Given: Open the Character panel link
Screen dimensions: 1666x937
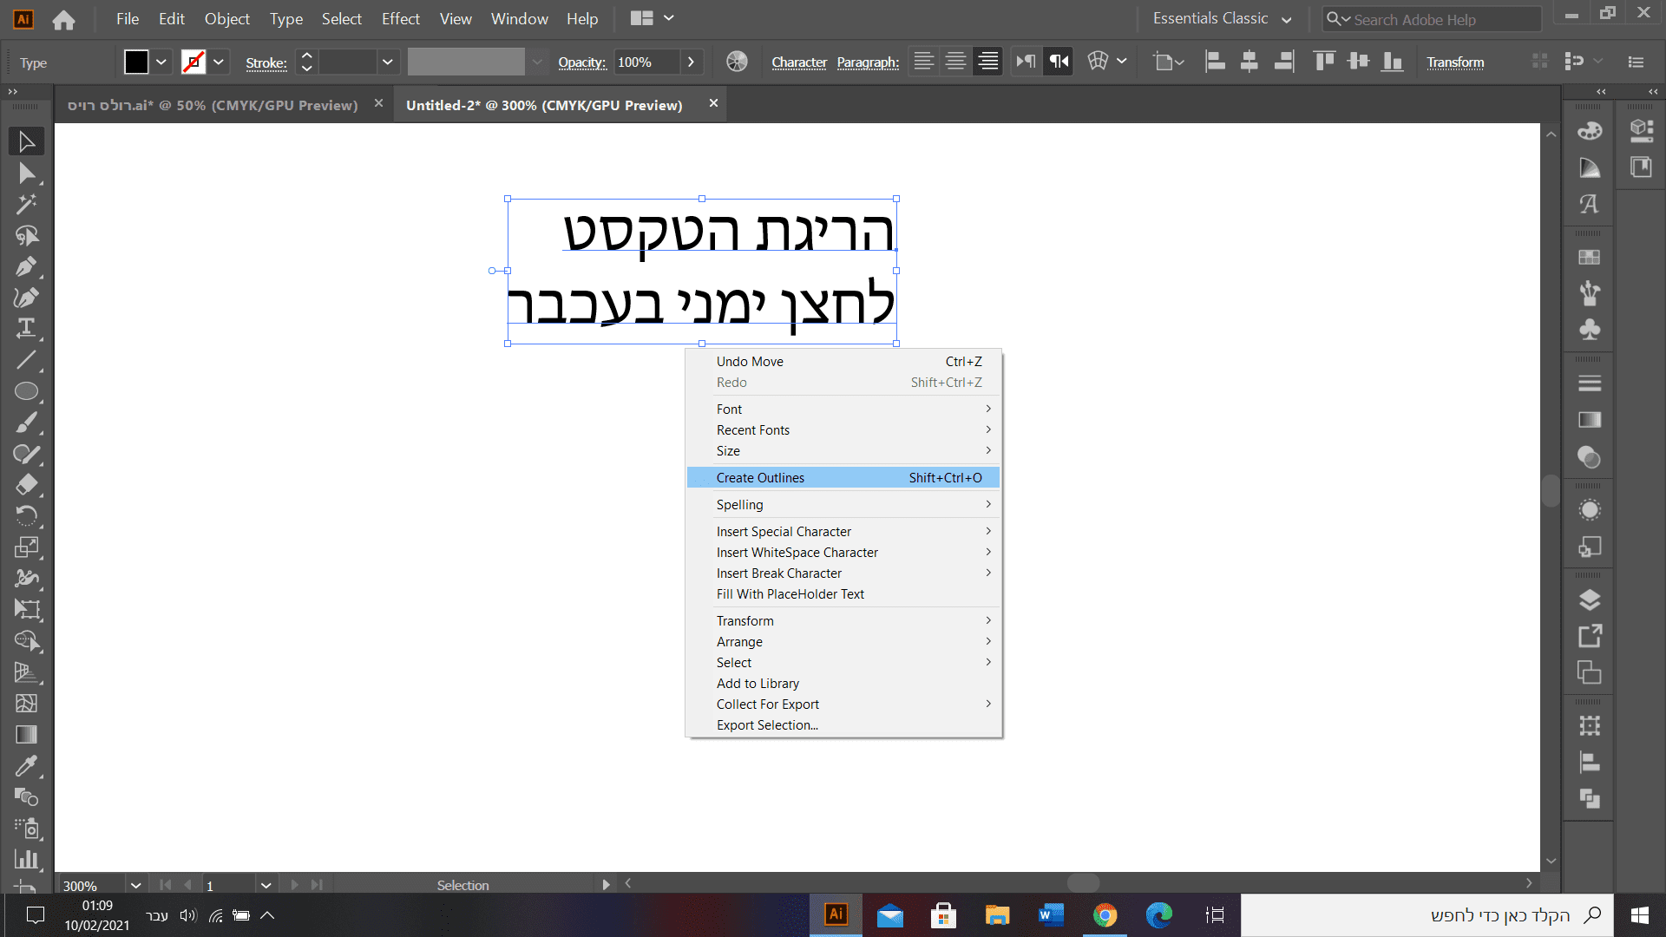Looking at the screenshot, I should tap(798, 62).
